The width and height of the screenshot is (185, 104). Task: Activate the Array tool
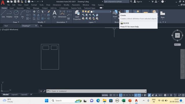tap(42, 18)
